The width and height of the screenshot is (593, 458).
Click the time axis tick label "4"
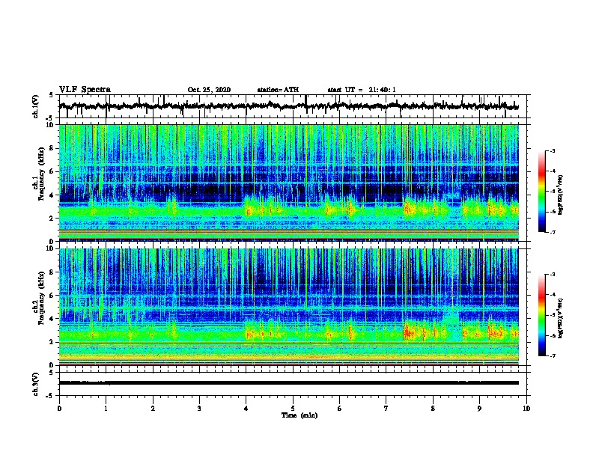(x=246, y=409)
